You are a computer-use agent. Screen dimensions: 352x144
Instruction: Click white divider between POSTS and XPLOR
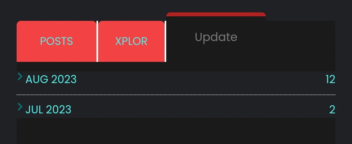tap(97, 41)
